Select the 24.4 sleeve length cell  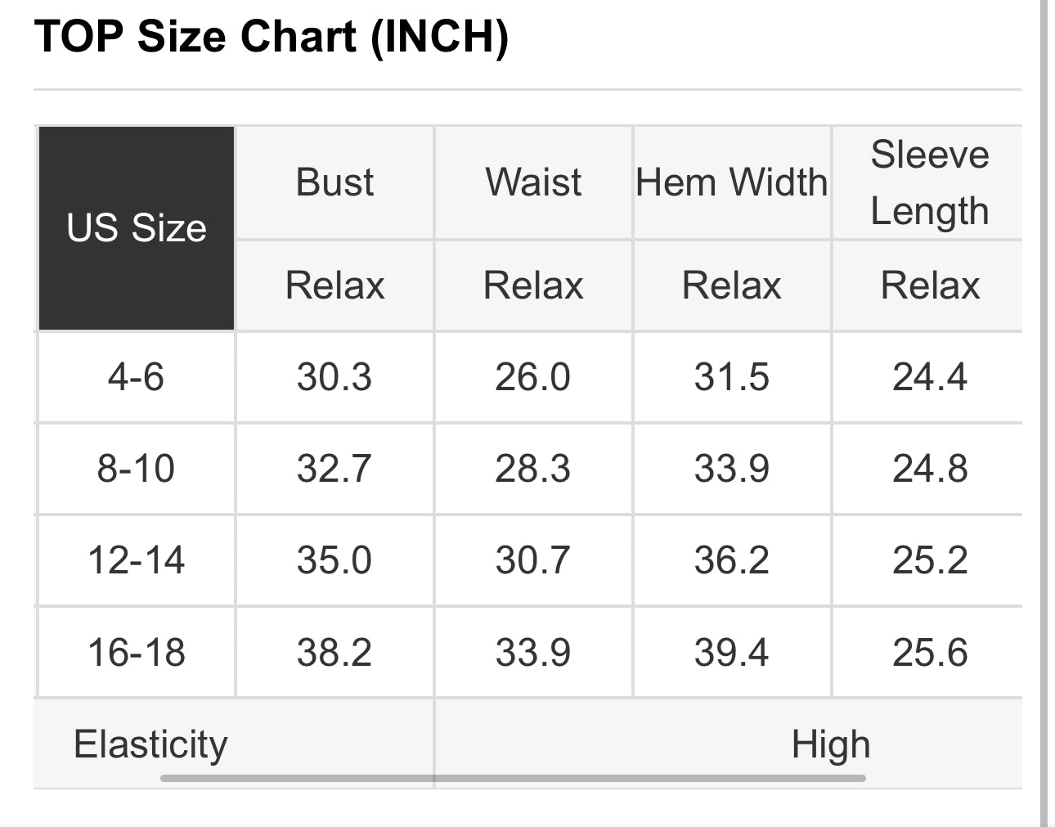point(929,377)
